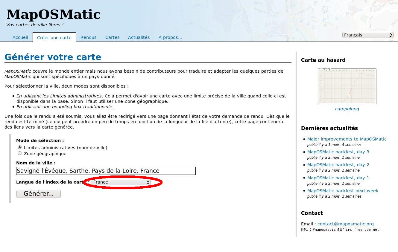Click the Générer... button
Screen dimensions: 398x252
[x=39, y=194]
